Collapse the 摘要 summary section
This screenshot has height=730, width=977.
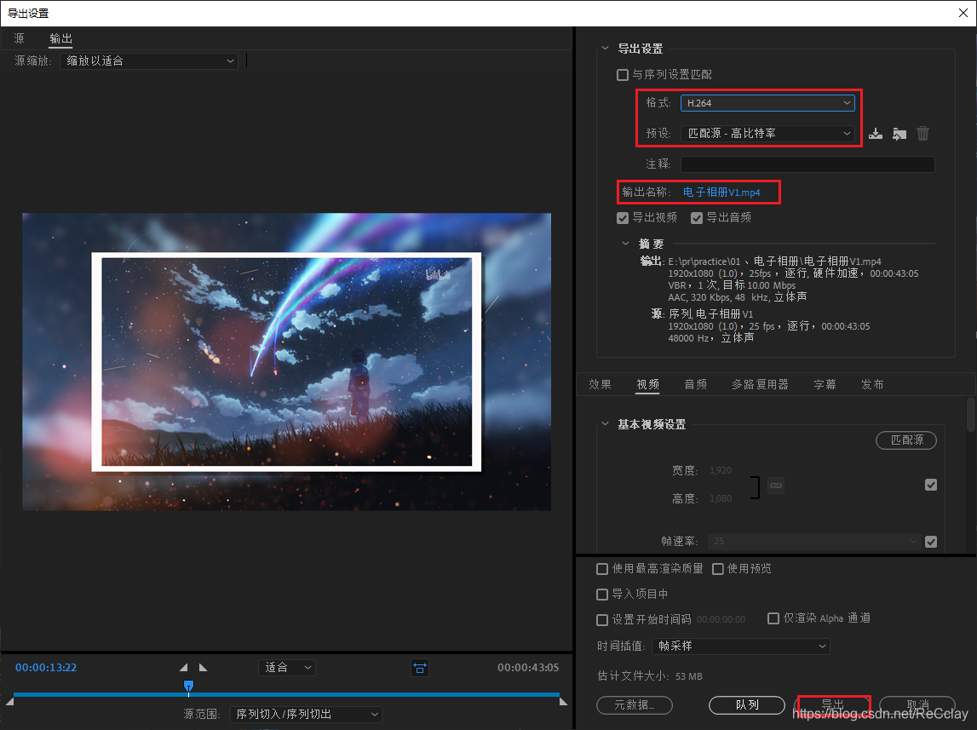coord(625,244)
